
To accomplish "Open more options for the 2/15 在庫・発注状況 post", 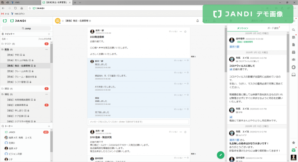I will tap(181, 132).
